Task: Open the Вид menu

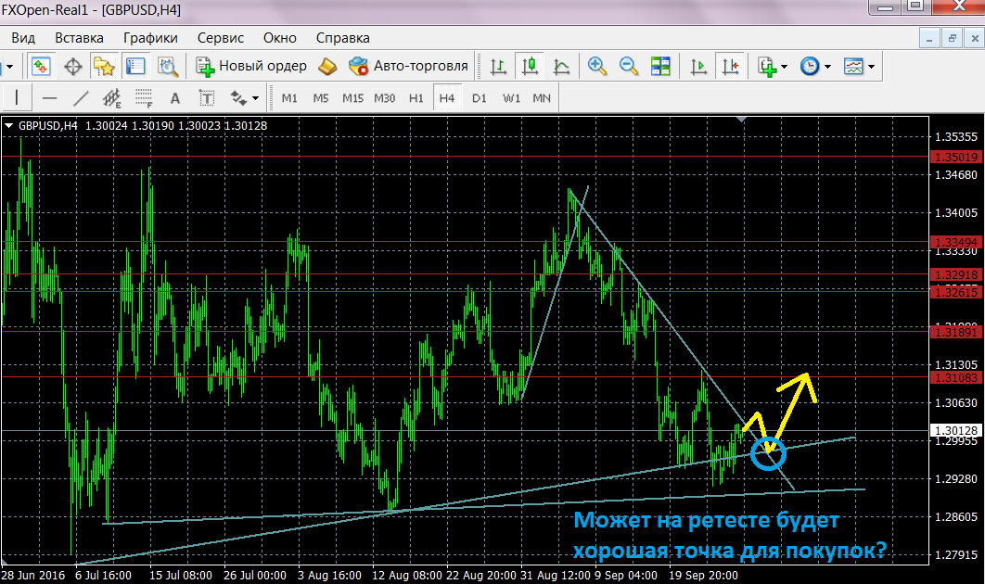Action: (23, 38)
